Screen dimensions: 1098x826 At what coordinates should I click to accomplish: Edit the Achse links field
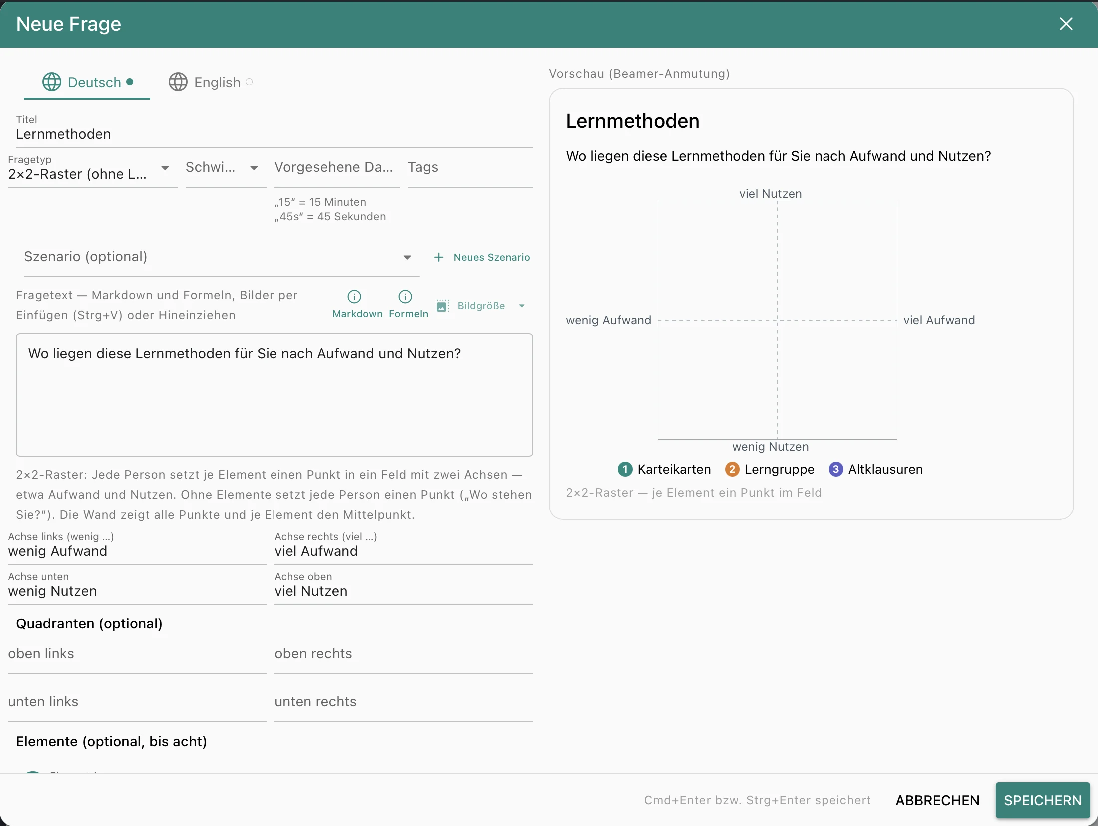[x=137, y=547]
